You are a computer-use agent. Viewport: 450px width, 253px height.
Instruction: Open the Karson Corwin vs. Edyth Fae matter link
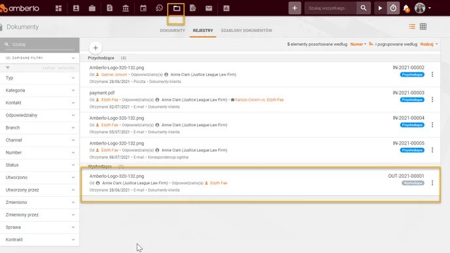pyautogui.click(x=259, y=100)
